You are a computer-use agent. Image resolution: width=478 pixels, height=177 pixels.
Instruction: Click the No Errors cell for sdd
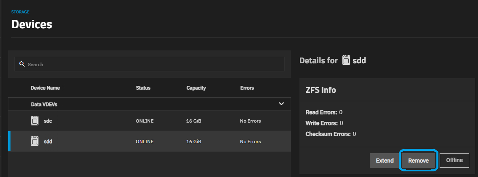tap(251, 142)
